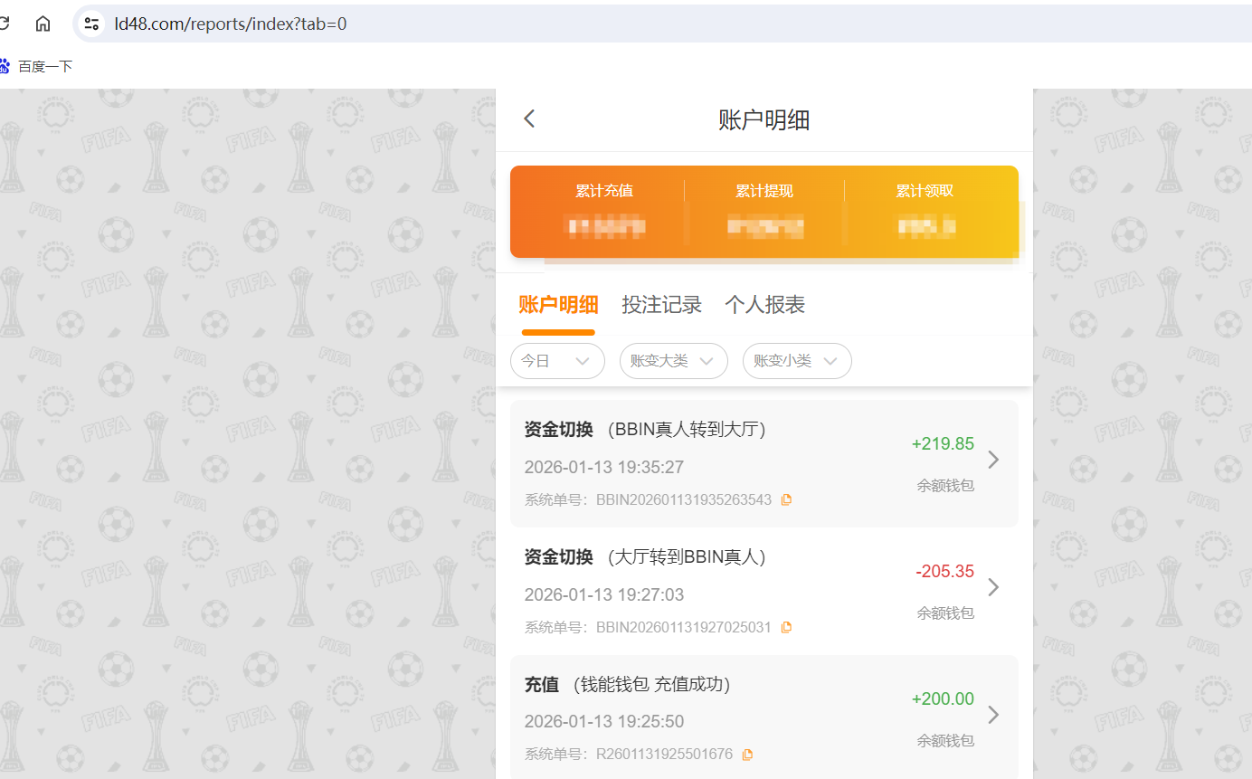Open the 账变小类 subcategory dropdown

796,360
